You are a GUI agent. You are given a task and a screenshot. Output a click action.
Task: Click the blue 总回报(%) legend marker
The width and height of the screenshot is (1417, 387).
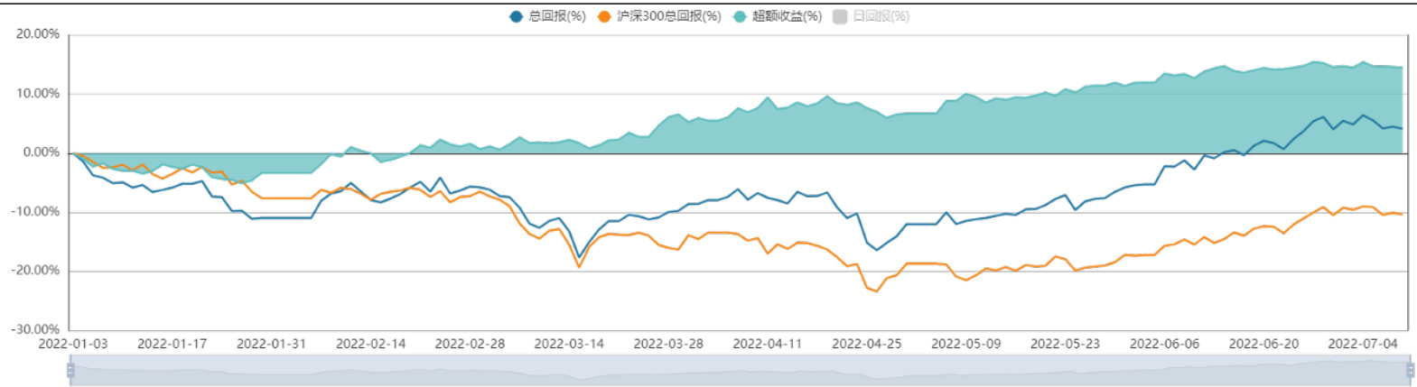coord(516,16)
